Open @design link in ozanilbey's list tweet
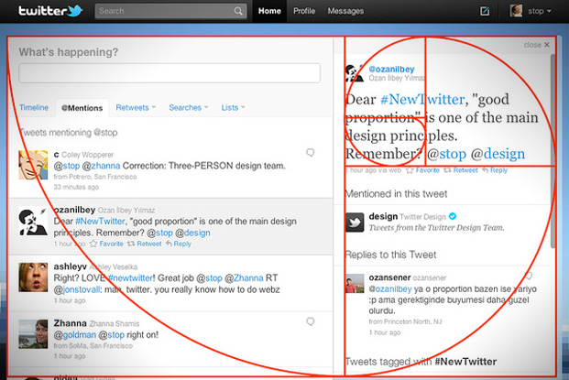The width and height of the screenshot is (569, 380). point(192,233)
